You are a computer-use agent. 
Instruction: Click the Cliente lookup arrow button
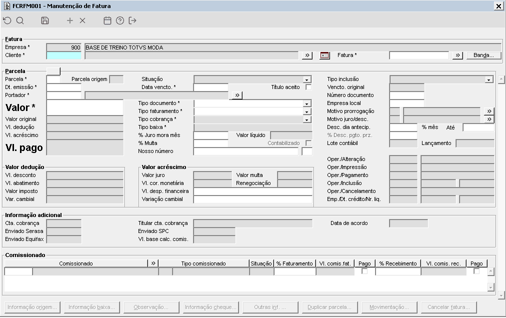pos(307,55)
